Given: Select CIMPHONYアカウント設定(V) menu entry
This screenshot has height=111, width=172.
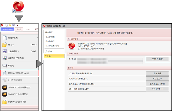Looking at the screenshot, I should (19, 87).
